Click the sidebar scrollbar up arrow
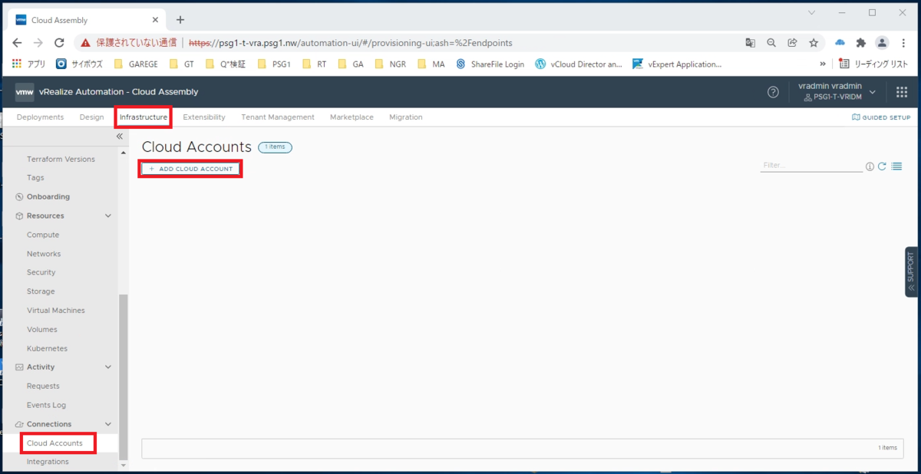The width and height of the screenshot is (921, 474). tap(124, 153)
